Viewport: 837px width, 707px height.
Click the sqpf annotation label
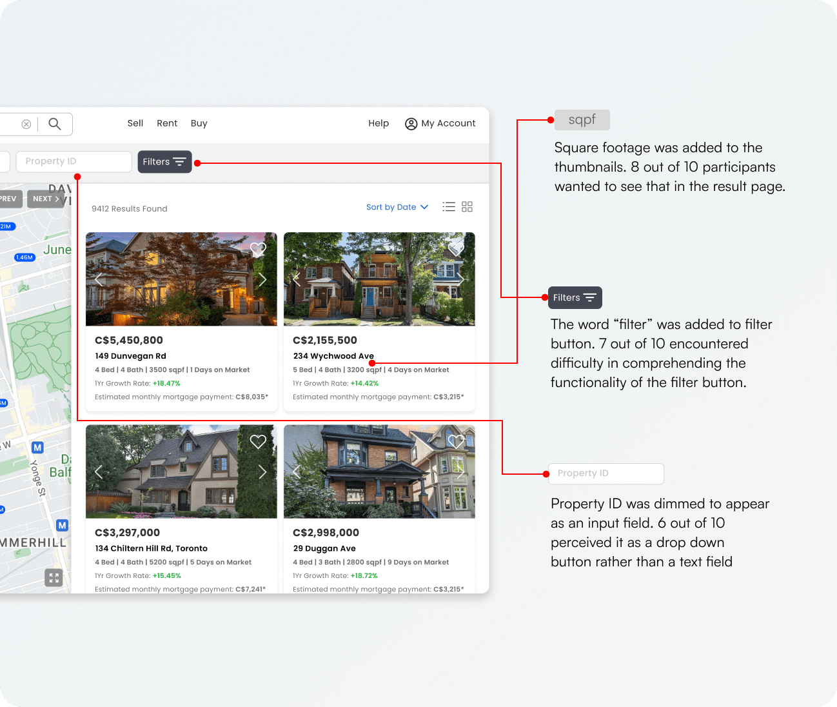coord(582,120)
